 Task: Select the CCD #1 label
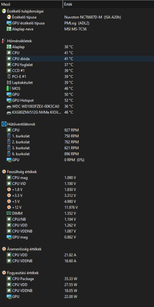tap(18, 71)
